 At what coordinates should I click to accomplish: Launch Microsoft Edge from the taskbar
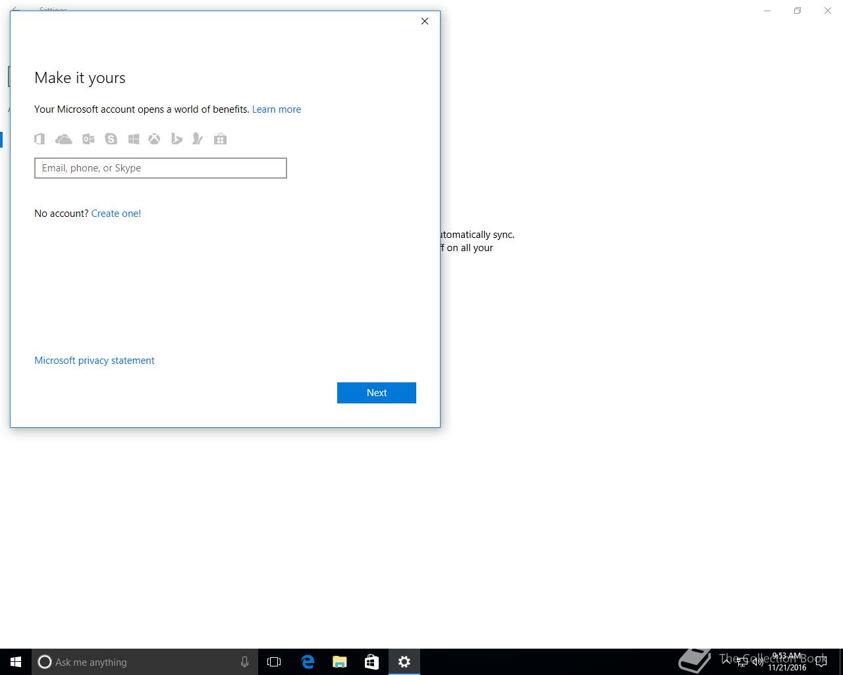pos(308,662)
